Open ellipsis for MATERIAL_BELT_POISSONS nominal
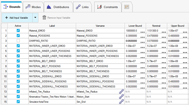This screenshot has width=189, height=105. (164, 68)
